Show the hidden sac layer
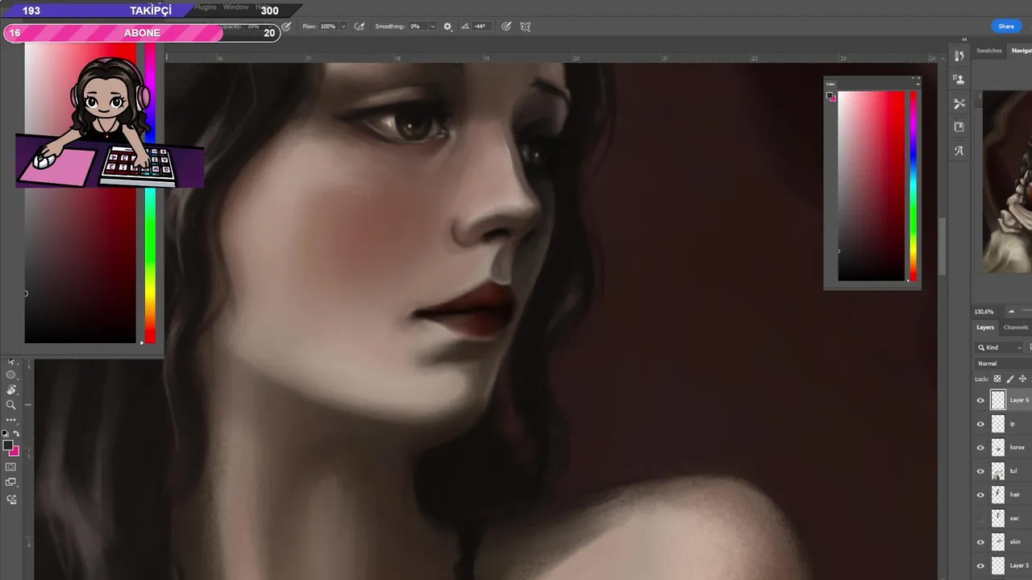This screenshot has height=580, width=1032. [x=980, y=518]
